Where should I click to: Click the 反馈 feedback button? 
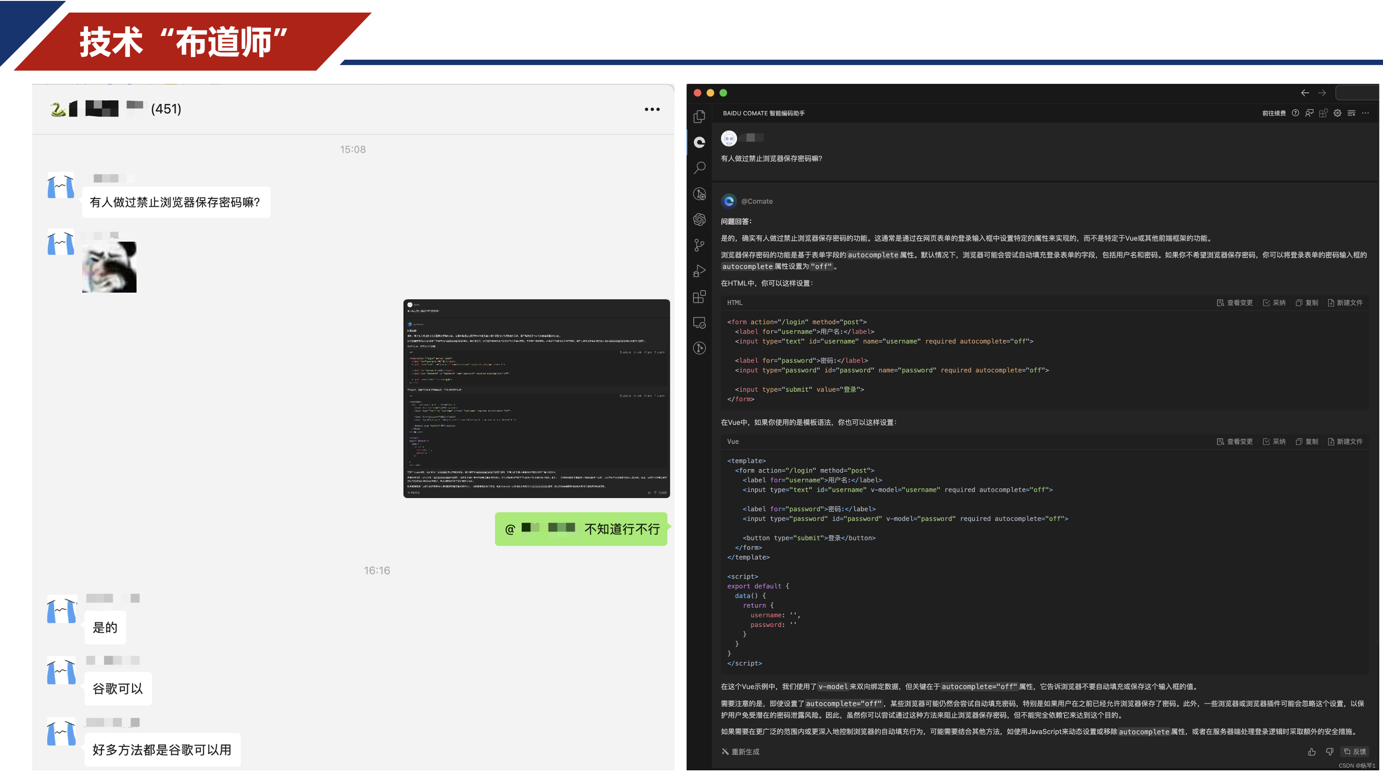(1354, 751)
